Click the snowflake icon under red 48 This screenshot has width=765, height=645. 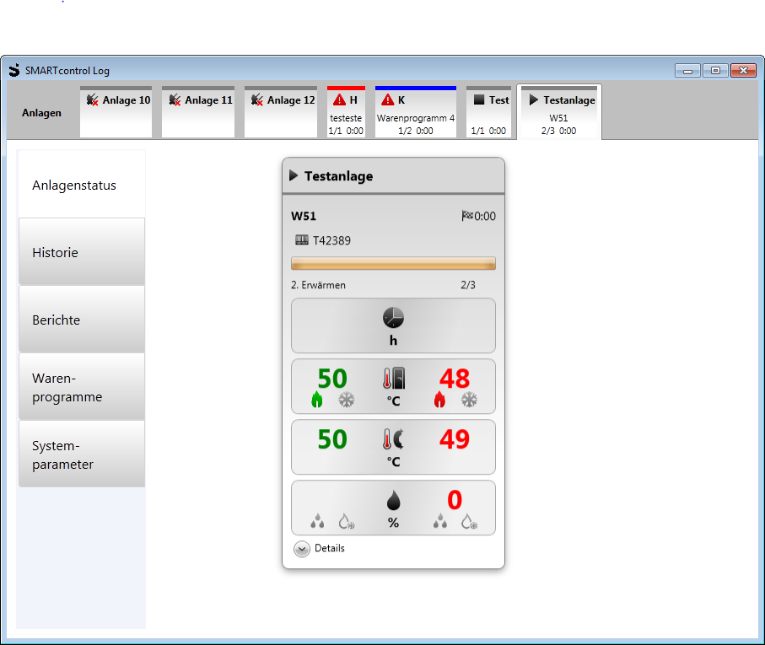coord(469,400)
